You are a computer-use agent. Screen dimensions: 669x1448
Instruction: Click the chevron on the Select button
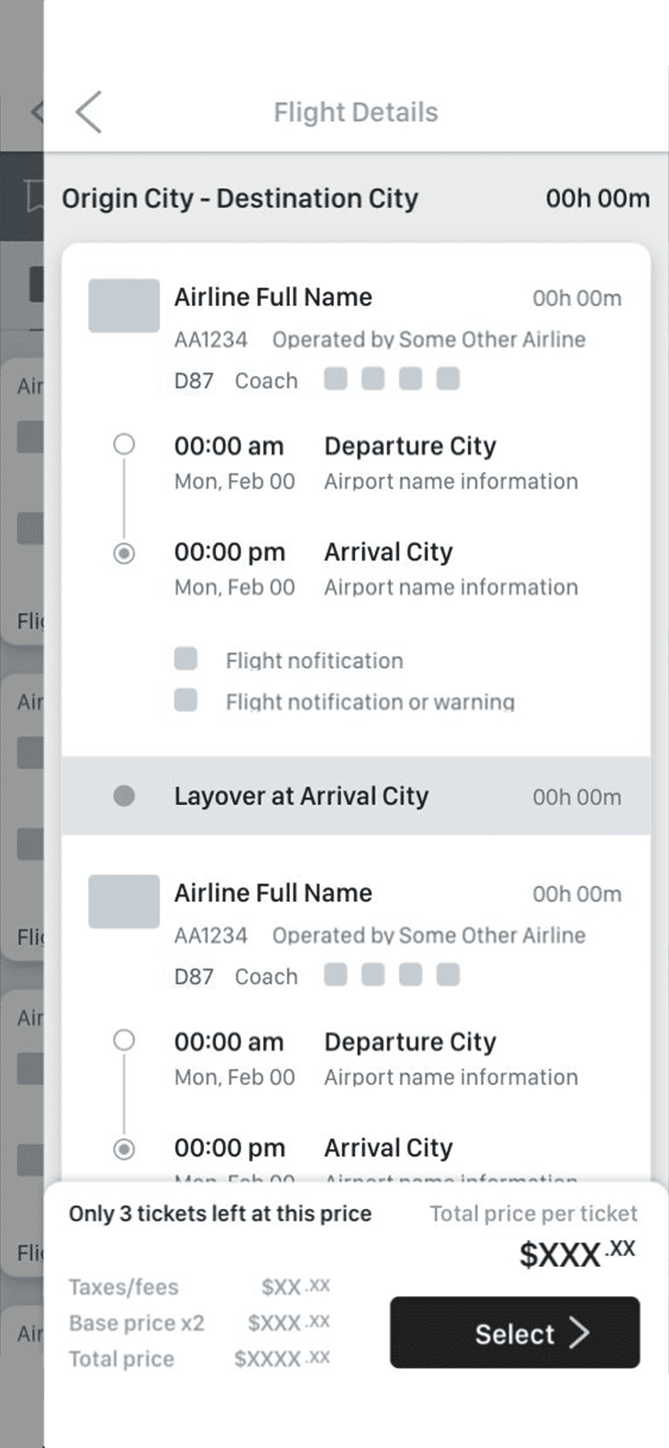(580, 1333)
